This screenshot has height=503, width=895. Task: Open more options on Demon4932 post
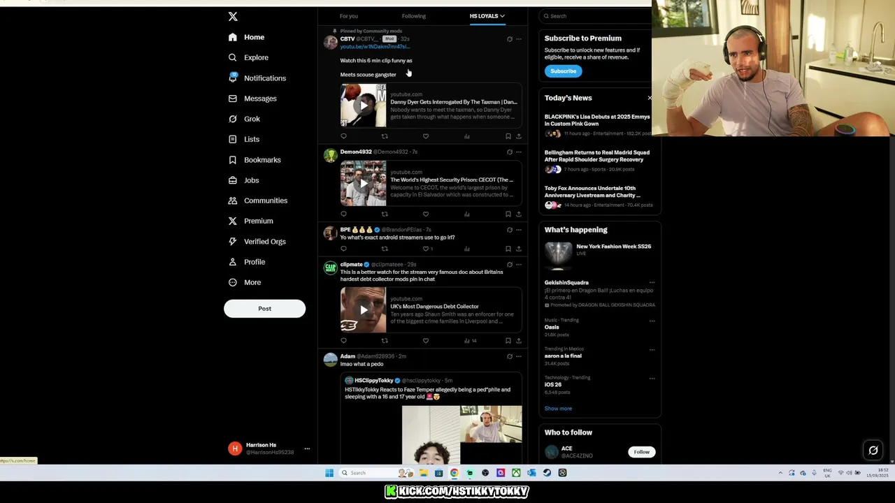(x=518, y=152)
